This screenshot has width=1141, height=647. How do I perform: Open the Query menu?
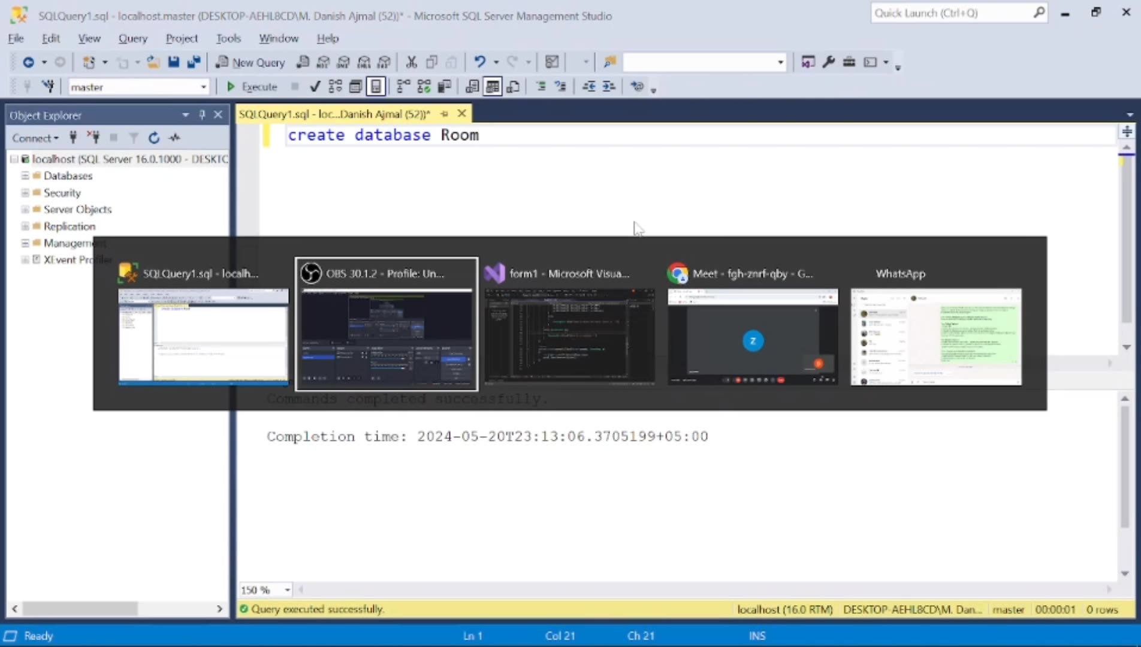[133, 38]
